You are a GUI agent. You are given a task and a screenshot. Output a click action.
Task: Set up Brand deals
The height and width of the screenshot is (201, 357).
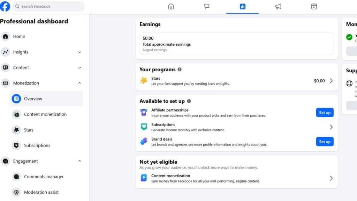(x=325, y=142)
